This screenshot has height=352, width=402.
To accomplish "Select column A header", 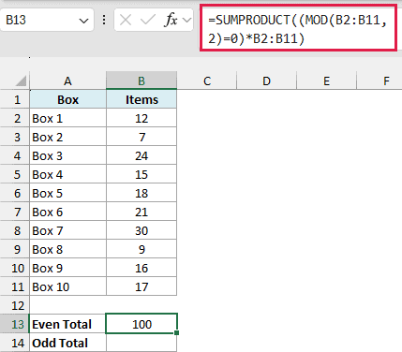I will (x=67, y=81).
